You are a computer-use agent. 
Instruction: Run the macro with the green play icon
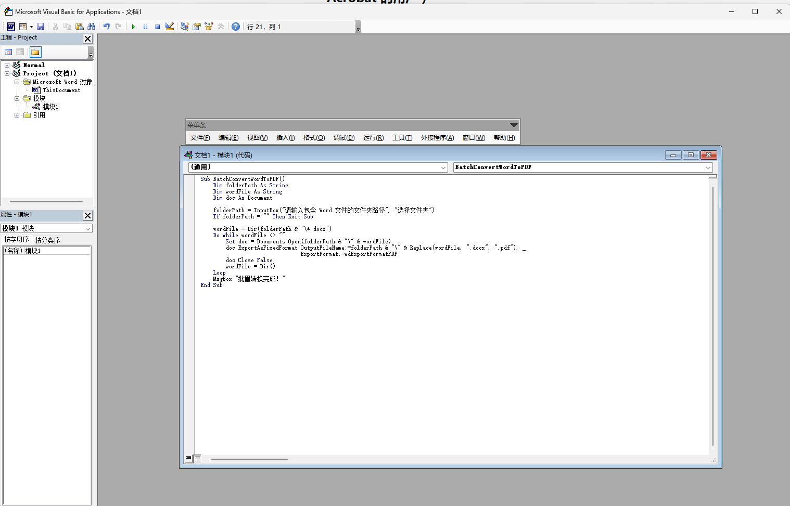pyautogui.click(x=133, y=27)
